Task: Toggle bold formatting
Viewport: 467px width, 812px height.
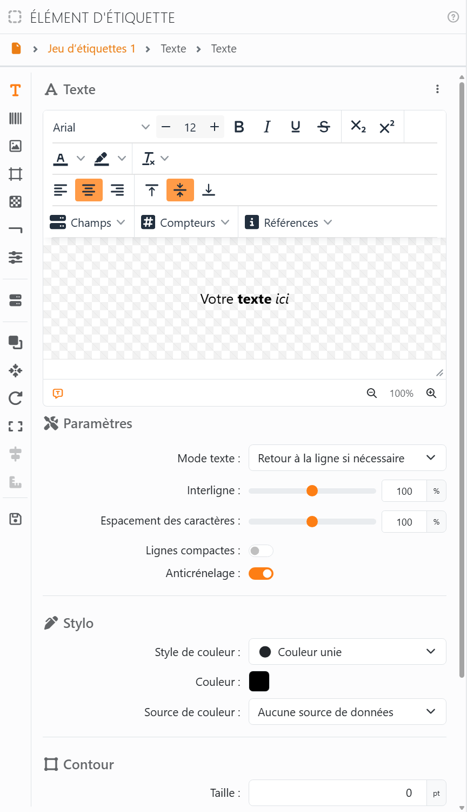Action: point(239,127)
